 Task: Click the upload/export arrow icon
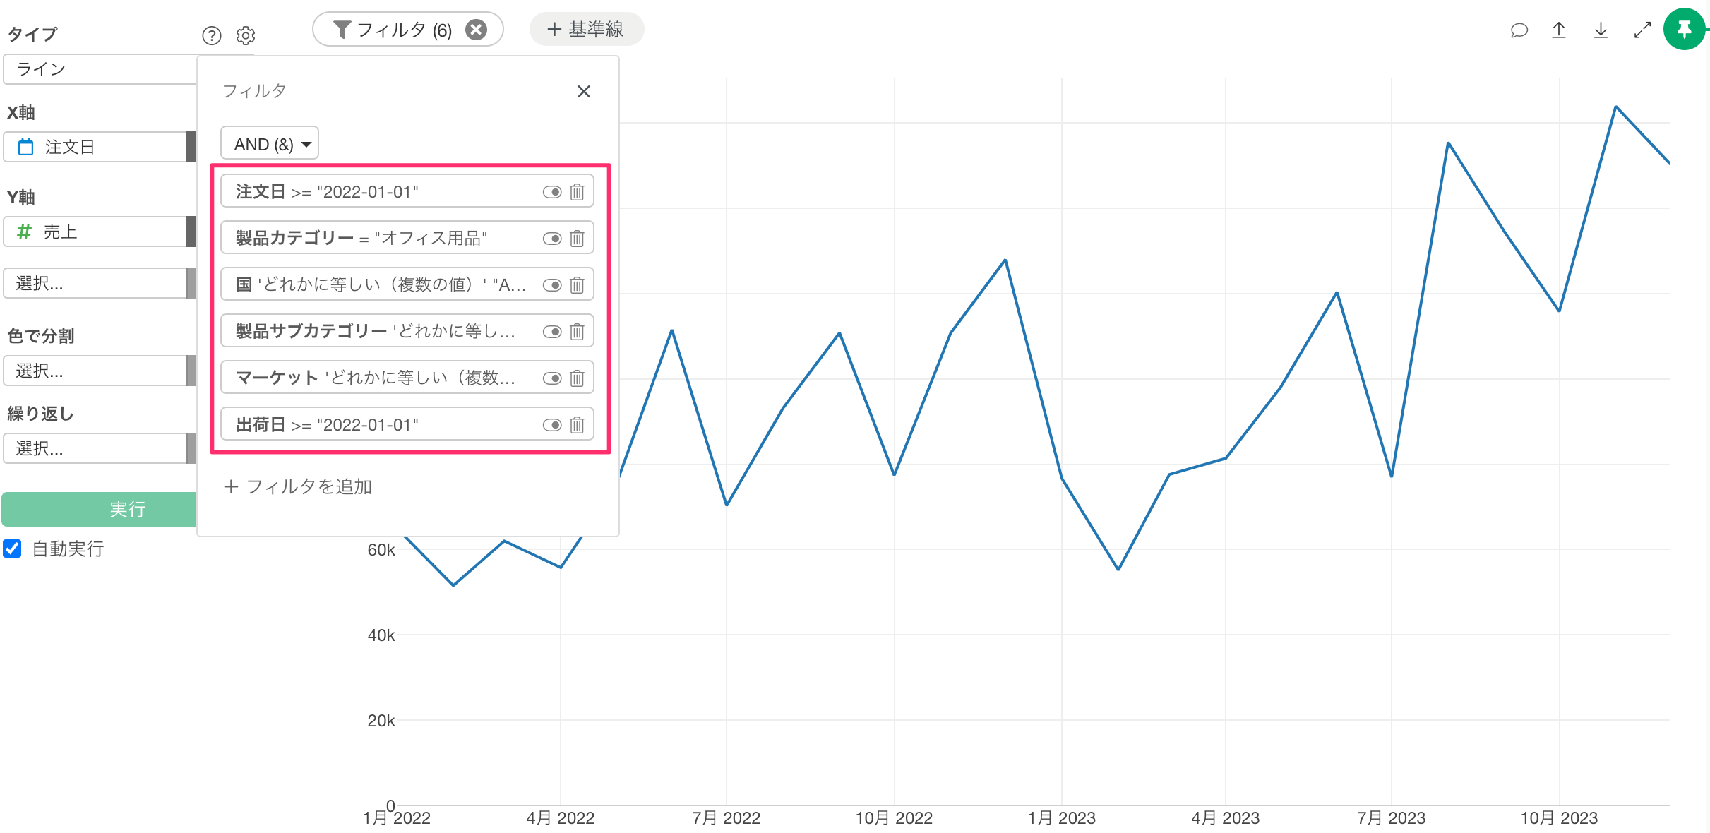pyautogui.click(x=1559, y=30)
